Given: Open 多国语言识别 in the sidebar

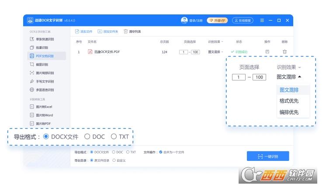Looking at the screenshot, I should [42, 90].
